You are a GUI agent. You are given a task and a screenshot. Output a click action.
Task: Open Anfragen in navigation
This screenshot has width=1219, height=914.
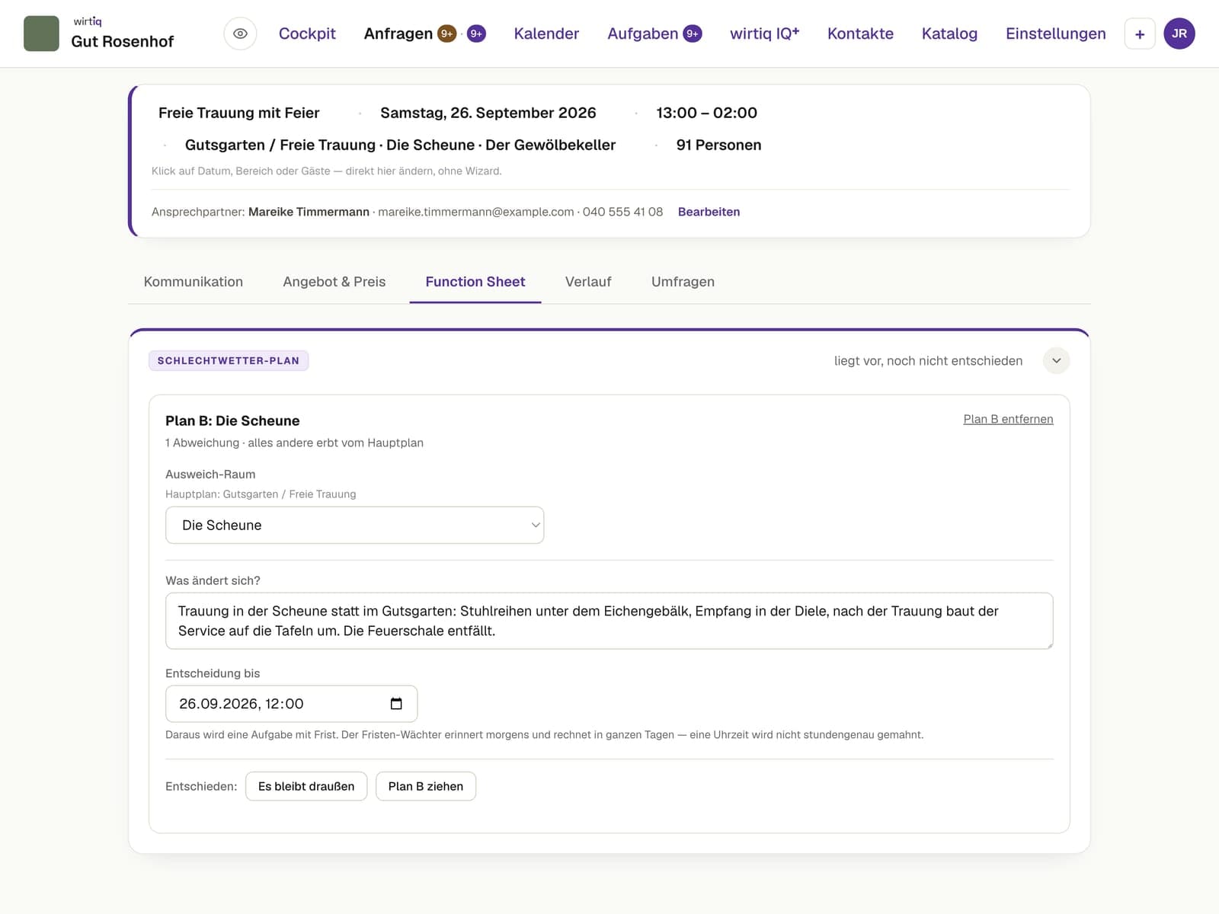click(x=398, y=34)
